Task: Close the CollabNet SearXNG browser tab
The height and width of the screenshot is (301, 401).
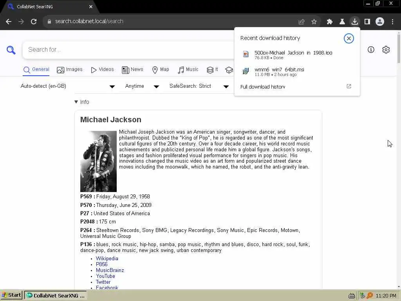Action: [x=91, y=7]
